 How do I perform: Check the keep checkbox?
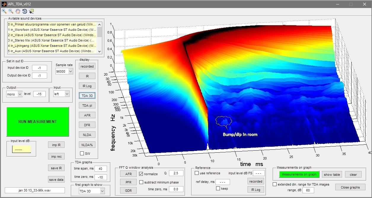pyautogui.click(x=218, y=189)
